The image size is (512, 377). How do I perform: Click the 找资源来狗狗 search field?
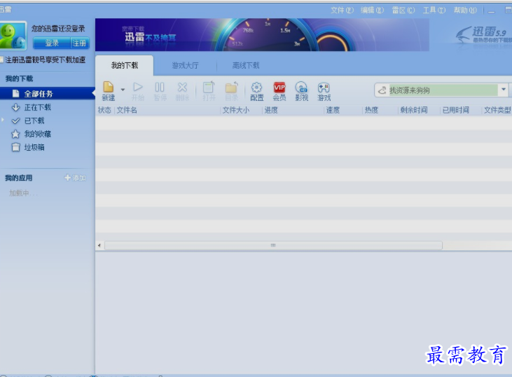(443, 90)
